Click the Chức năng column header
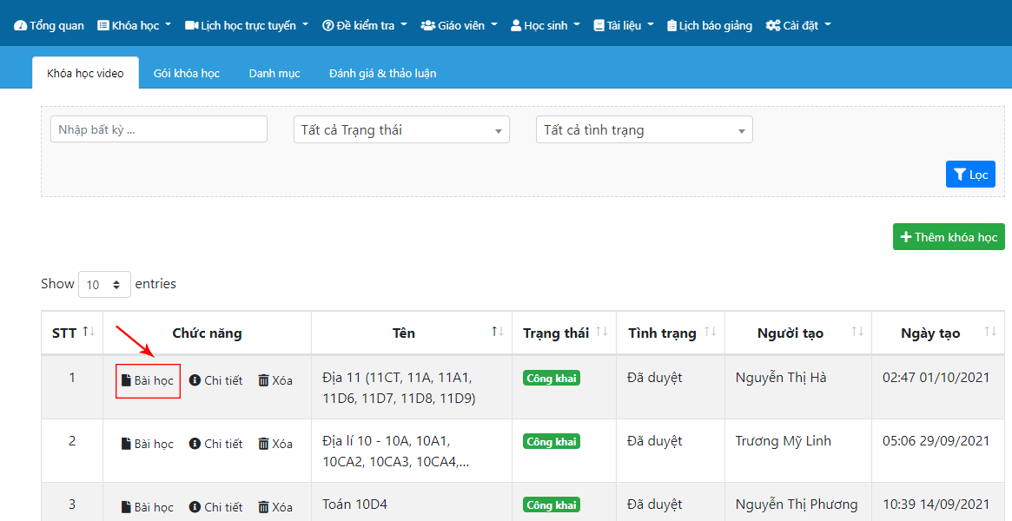The height and width of the screenshot is (521, 1012). (207, 333)
